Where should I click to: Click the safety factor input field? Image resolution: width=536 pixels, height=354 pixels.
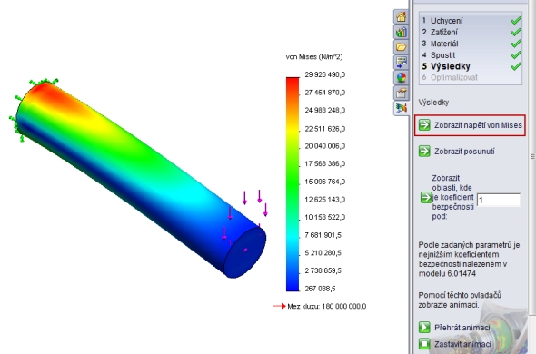(x=499, y=200)
